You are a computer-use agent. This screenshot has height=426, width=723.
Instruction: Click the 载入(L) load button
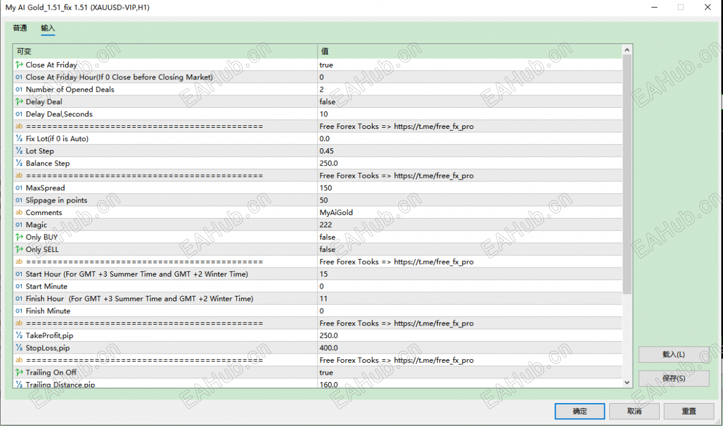pyautogui.click(x=674, y=354)
